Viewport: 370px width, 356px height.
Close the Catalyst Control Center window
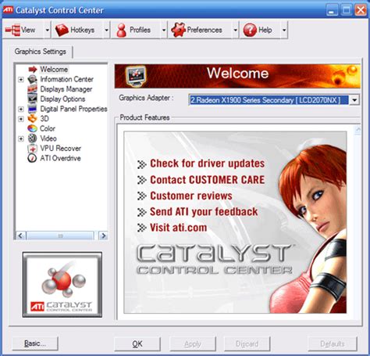click(361, 10)
